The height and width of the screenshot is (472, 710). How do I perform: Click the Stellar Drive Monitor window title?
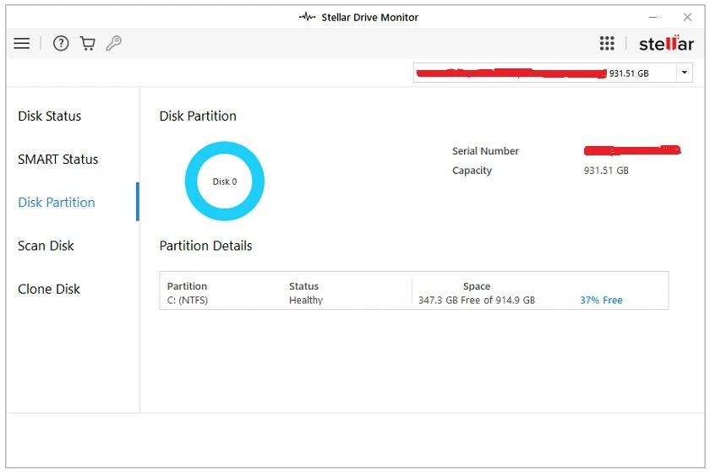click(x=369, y=17)
